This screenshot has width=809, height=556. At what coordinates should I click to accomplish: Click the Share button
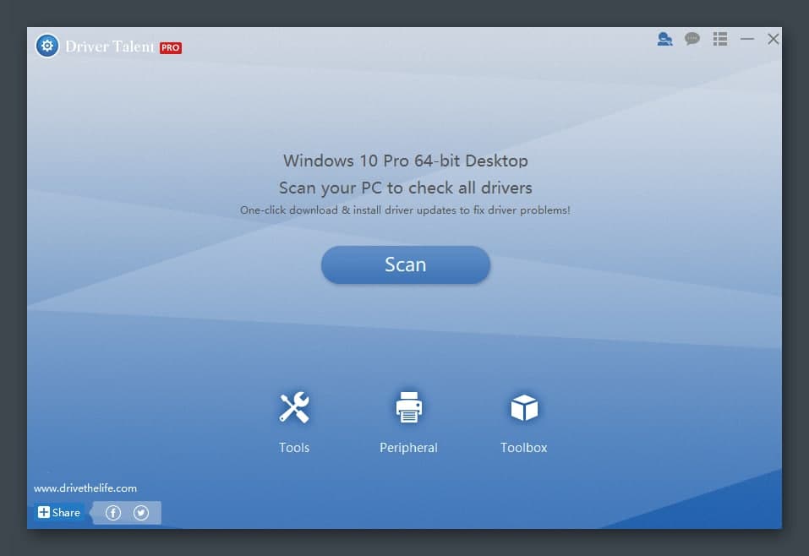pos(59,512)
